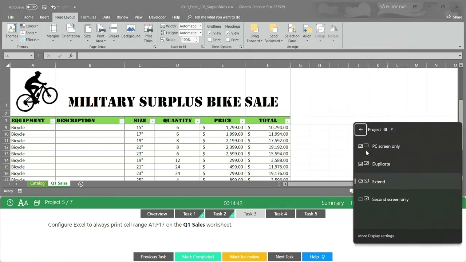Increase the Scale percentage stepper

point(197,39)
